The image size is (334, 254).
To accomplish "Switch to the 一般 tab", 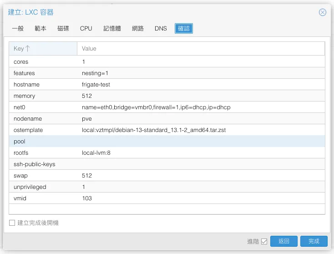I will click(x=18, y=29).
